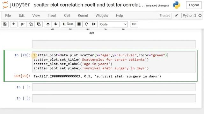Image resolution: width=204 pixels, height=114 pixels.
Task: Click the pencil edit icon near Trusted
Action: point(176,16)
